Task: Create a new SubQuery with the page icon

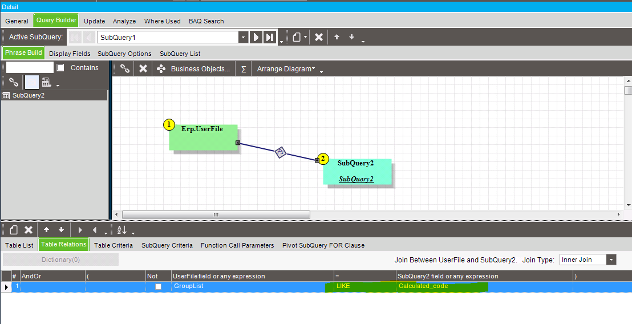Action: pos(297,38)
